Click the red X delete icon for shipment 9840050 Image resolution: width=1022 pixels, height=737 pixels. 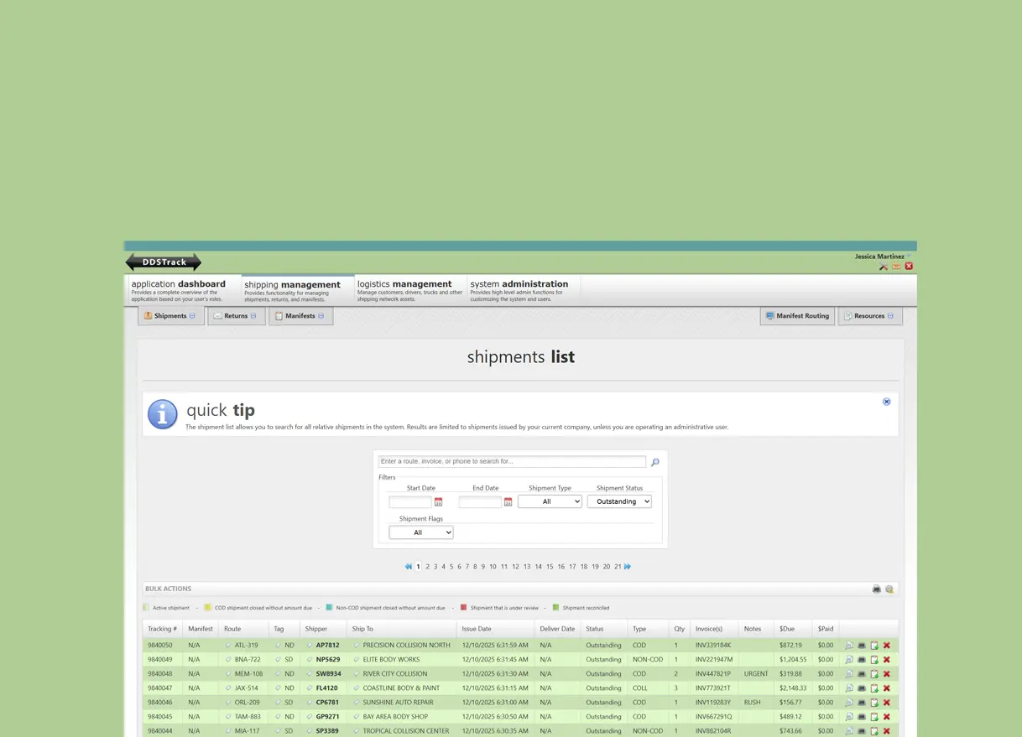pyautogui.click(x=886, y=645)
